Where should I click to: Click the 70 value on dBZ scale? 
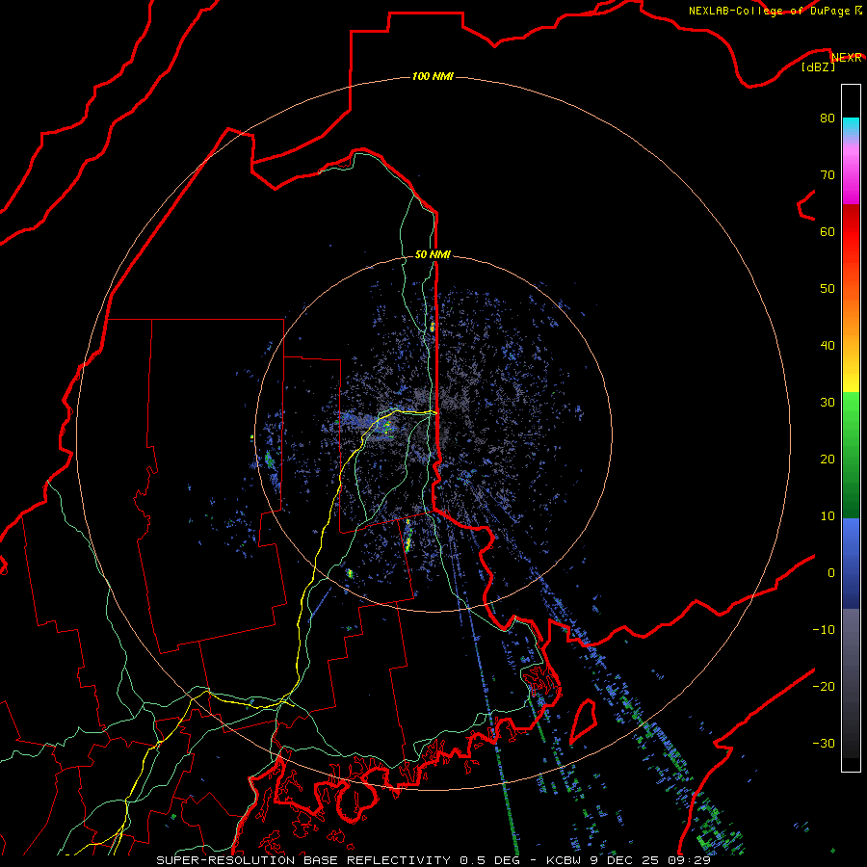(828, 174)
